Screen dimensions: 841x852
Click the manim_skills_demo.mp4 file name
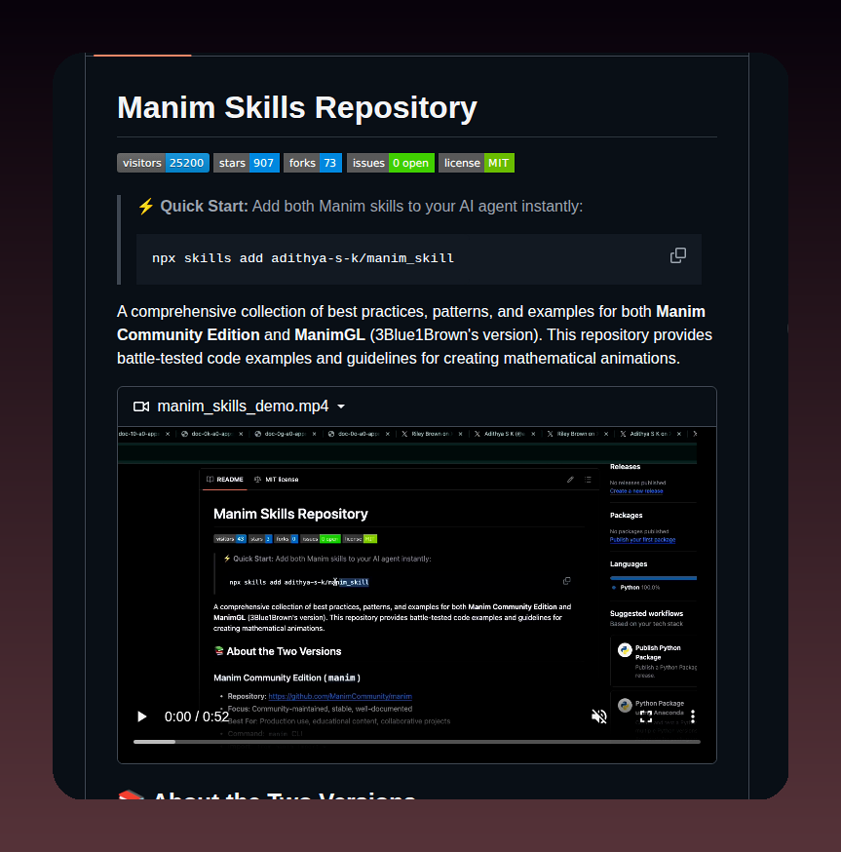click(x=243, y=407)
